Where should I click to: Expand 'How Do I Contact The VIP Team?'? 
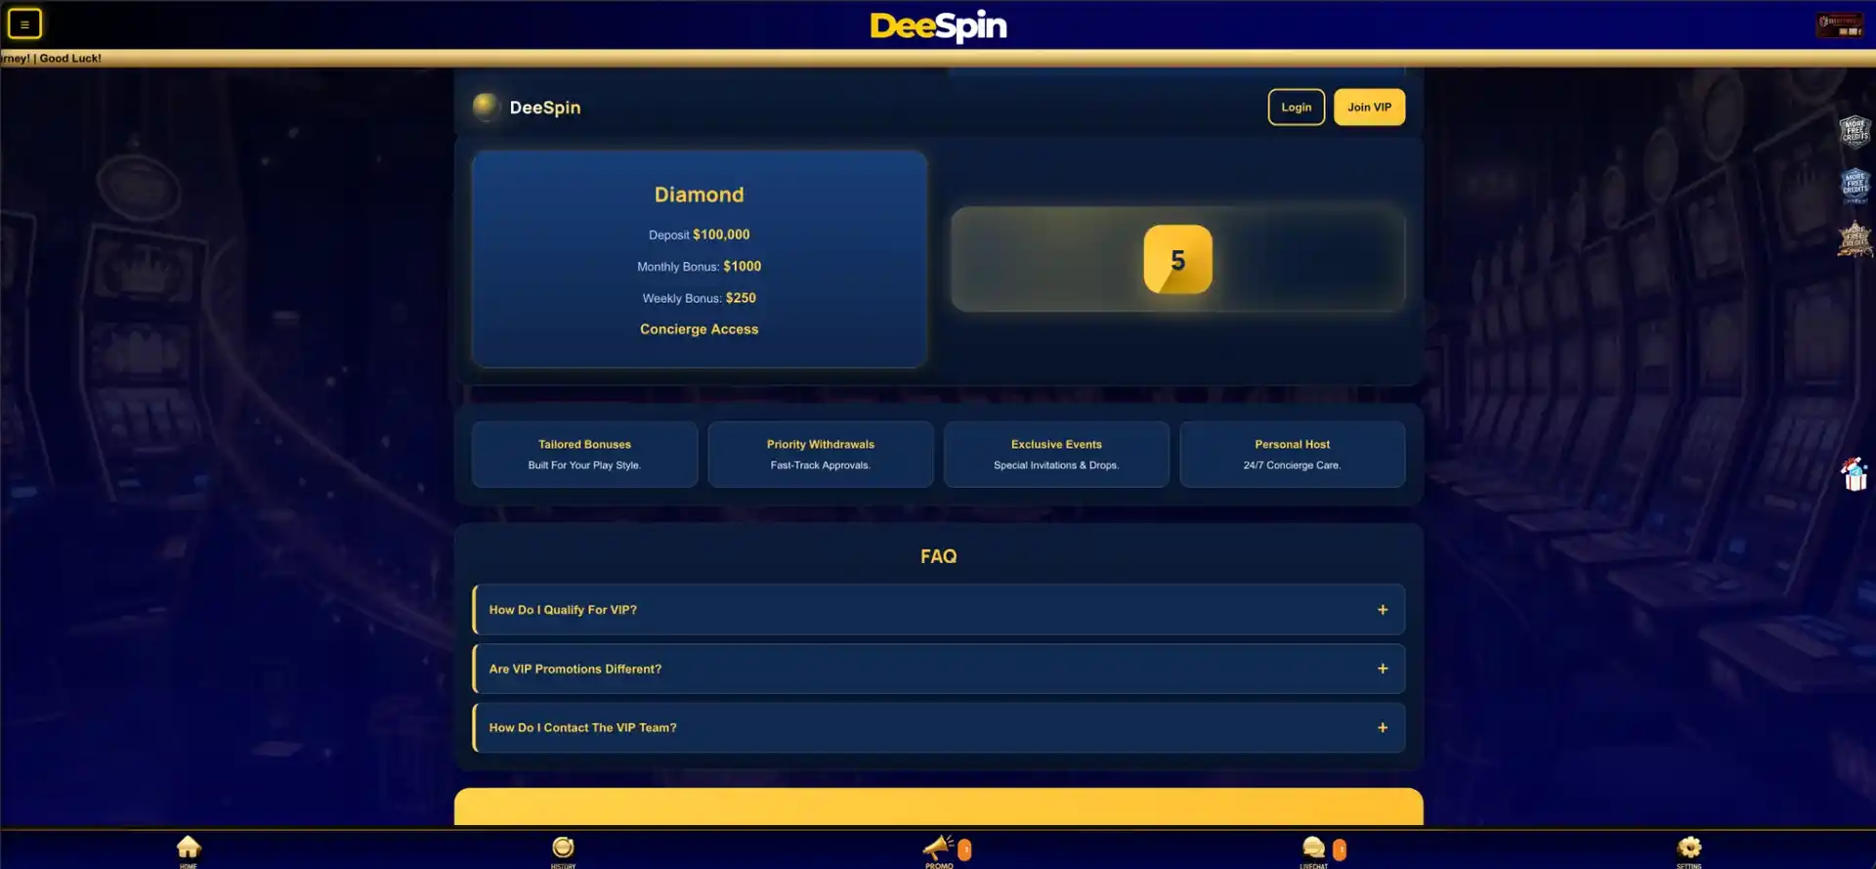pyautogui.click(x=939, y=727)
